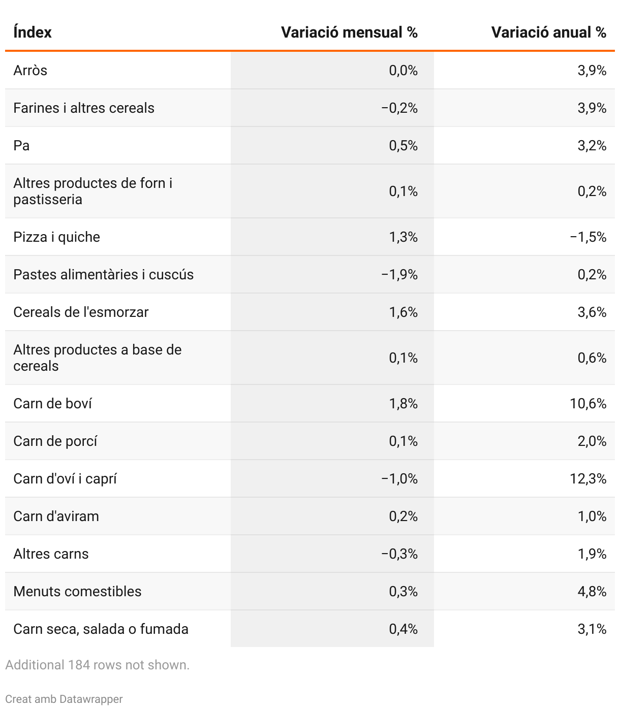Open the Creat amb Datawrapper link
This screenshot has width=620, height=711.
(x=64, y=699)
